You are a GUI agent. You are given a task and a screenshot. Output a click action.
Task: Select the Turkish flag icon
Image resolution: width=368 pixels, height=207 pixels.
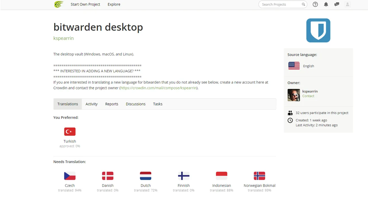70,131
